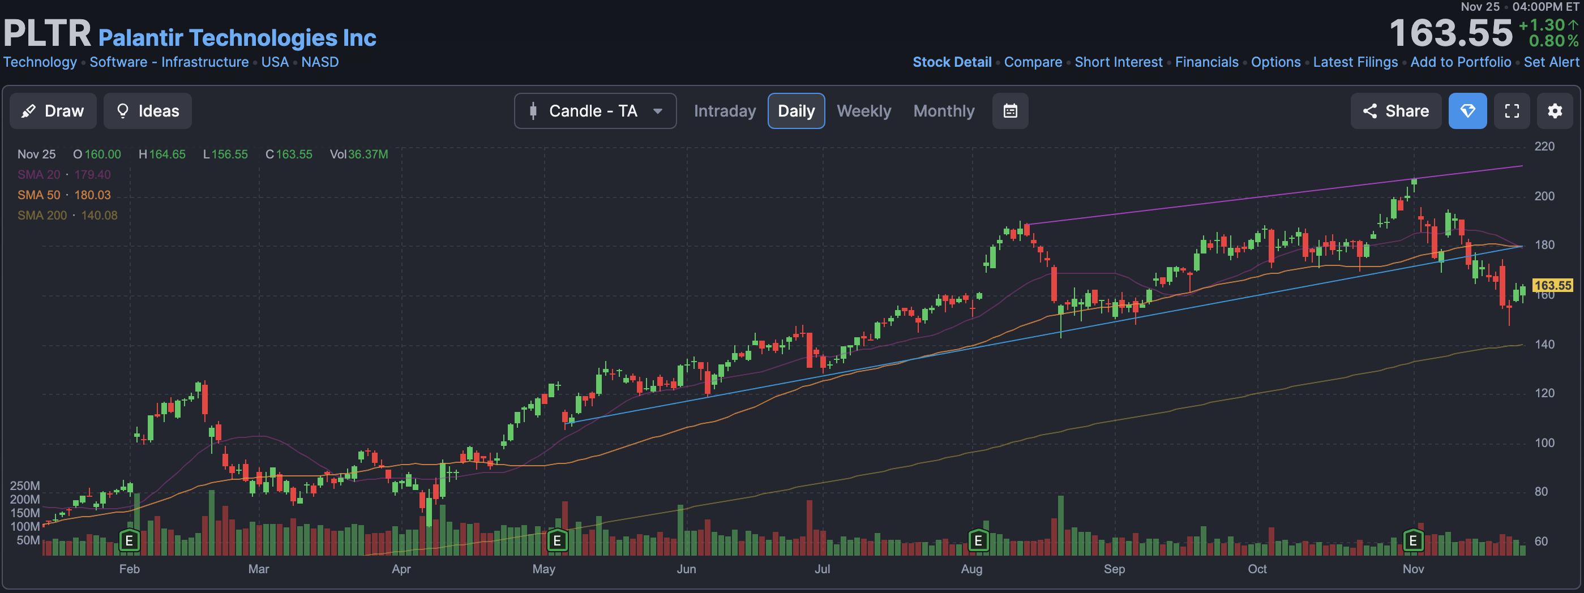Click the pencil icon on Draw button
The width and height of the screenshot is (1584, 593).
(28, 110)
